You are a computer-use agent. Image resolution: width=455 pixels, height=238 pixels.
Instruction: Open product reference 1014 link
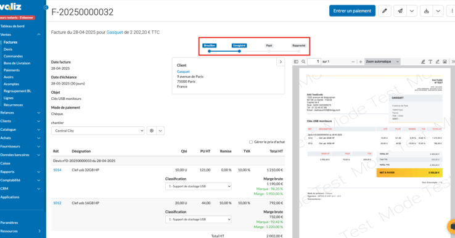click(x=57, y=170)
